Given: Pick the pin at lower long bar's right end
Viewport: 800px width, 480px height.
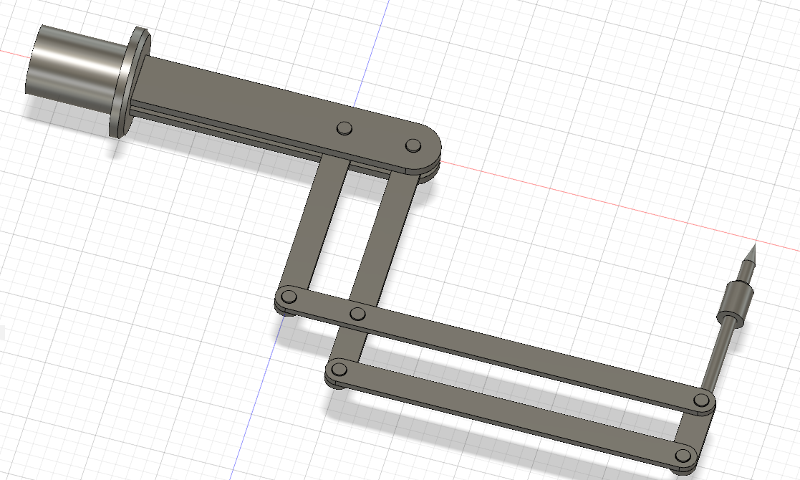Looking at the screenshot, I should click(x=683, y=455).
